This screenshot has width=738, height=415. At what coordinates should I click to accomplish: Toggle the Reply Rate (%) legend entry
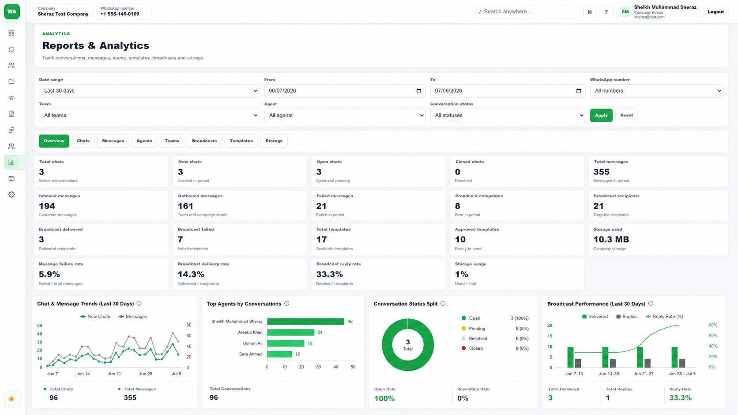(x=664, y=317)
